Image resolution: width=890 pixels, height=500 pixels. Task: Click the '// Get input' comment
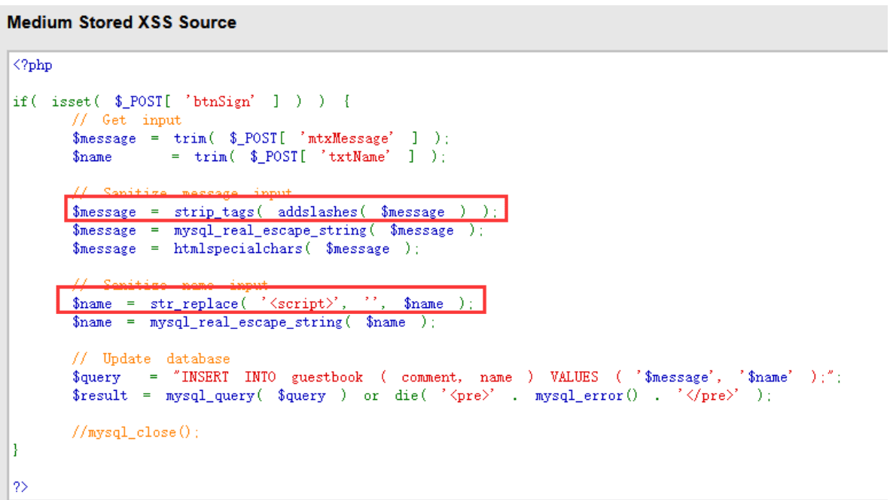(x=126, y=120)
